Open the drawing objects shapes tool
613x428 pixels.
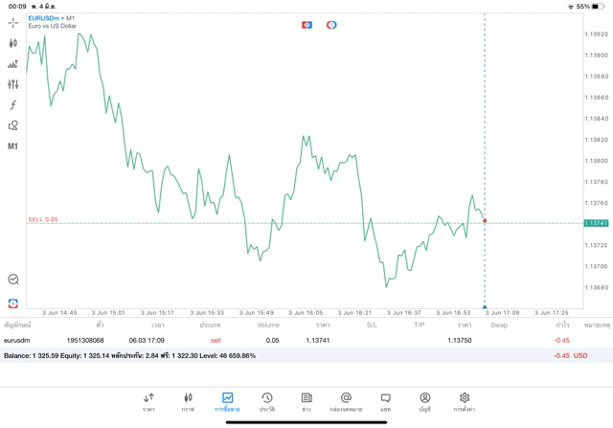coord(13,125)
